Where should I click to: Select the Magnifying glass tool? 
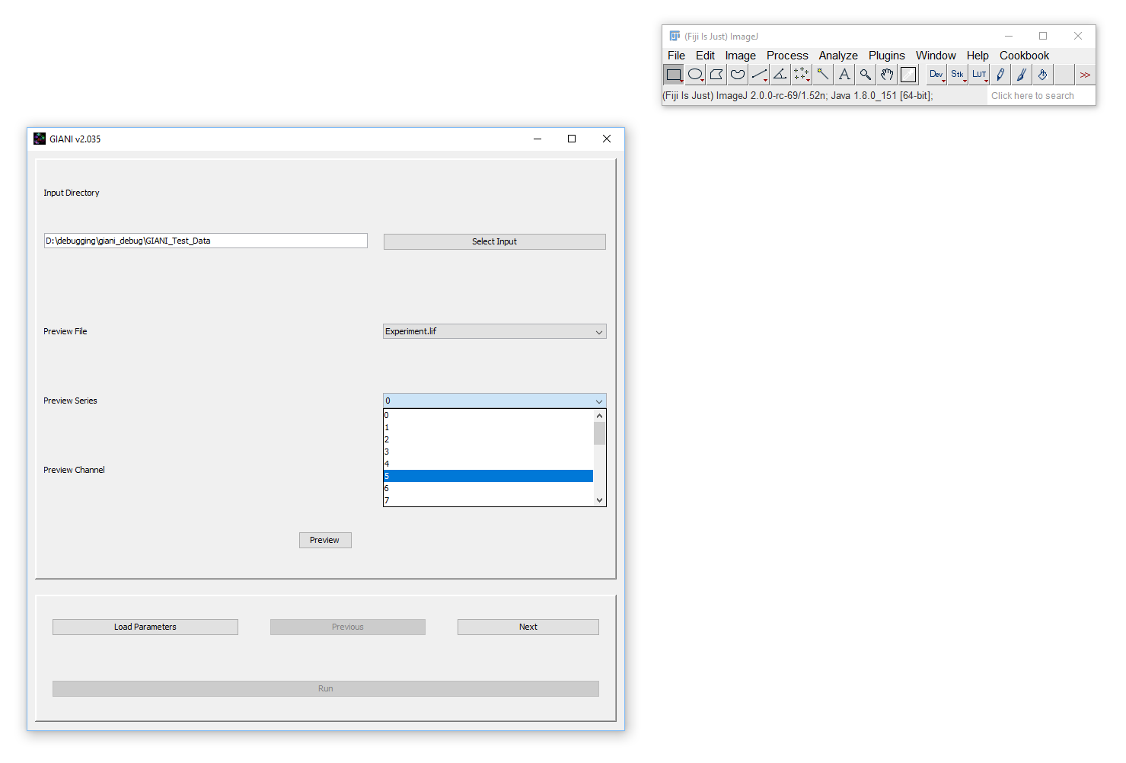pyautogui.click(x=866, y=75)
